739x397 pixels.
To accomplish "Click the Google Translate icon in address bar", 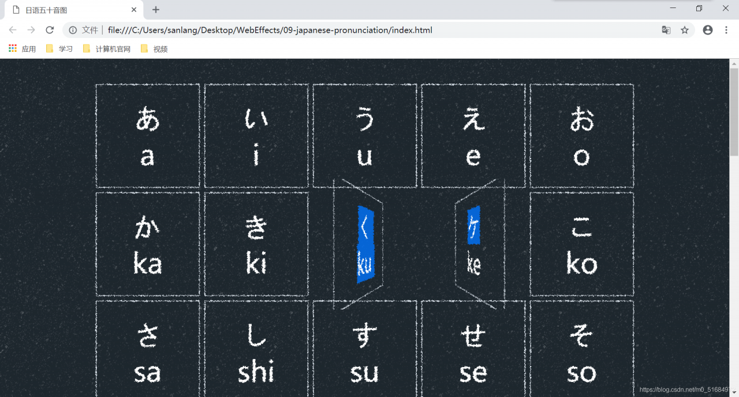I will 666,30.
